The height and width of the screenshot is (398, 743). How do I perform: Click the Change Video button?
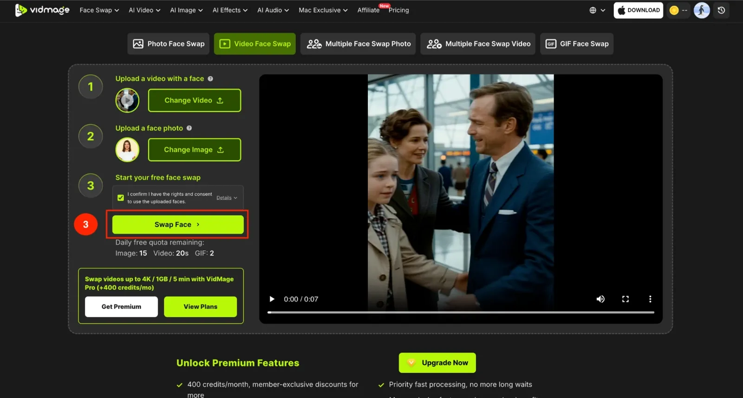point(194,100)
